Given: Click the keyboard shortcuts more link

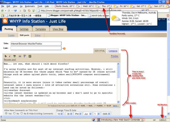Looking at the screenshot, I should point(116,106).
